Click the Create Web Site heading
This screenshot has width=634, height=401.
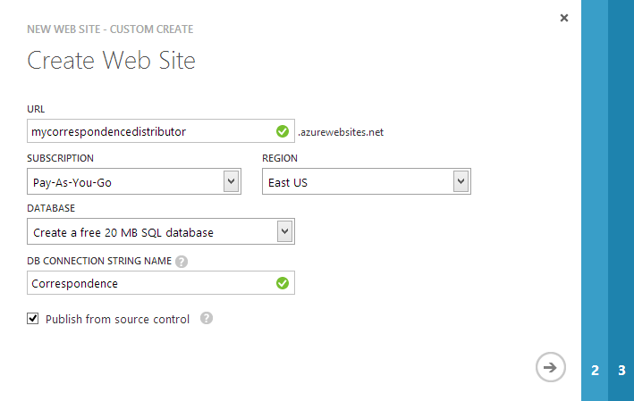tap(112, 61)
